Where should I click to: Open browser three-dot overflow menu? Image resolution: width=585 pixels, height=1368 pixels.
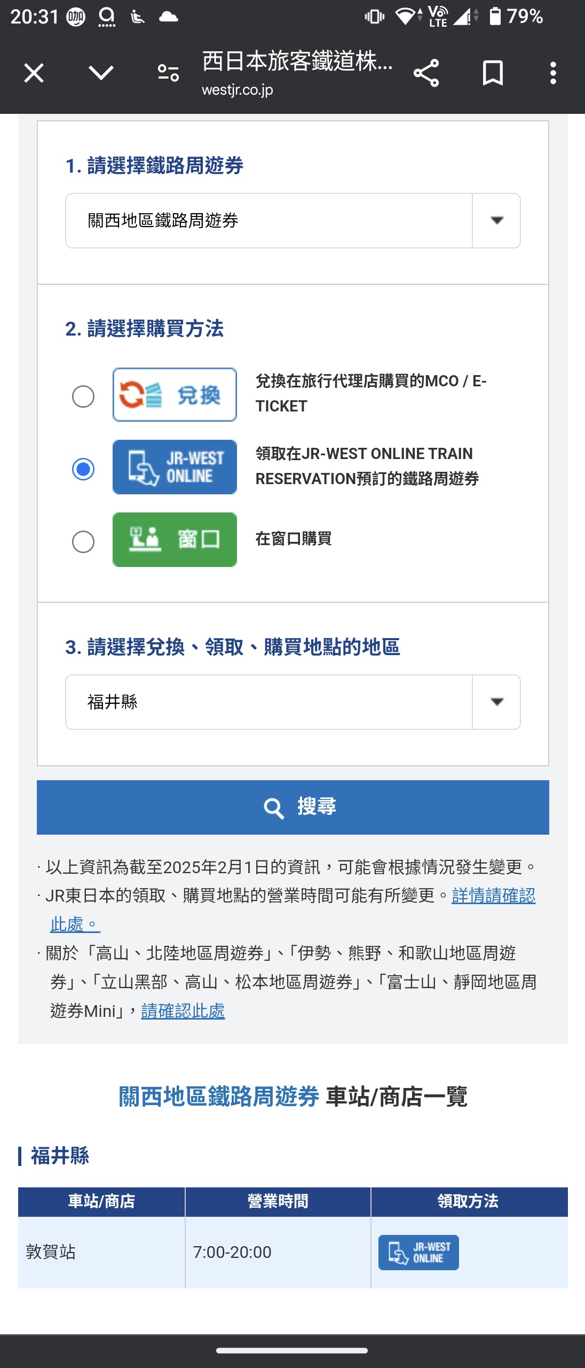[553, 73]
